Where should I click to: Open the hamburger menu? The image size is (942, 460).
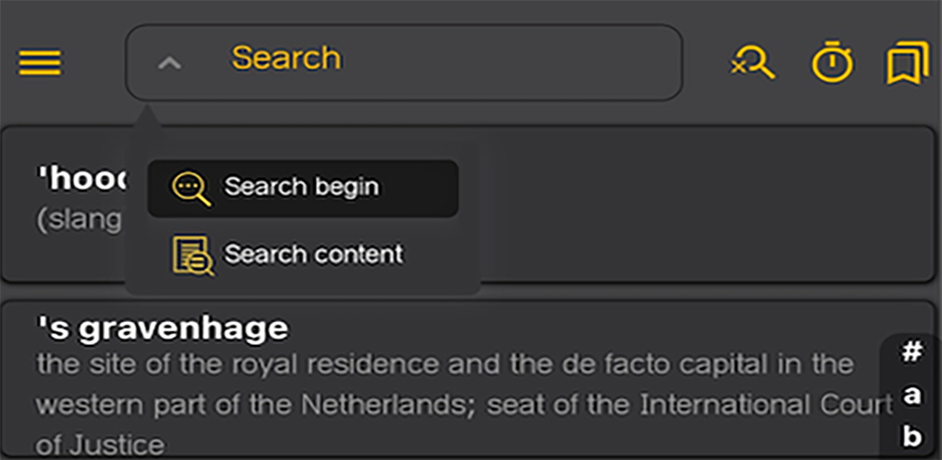[x=40, y=63]
